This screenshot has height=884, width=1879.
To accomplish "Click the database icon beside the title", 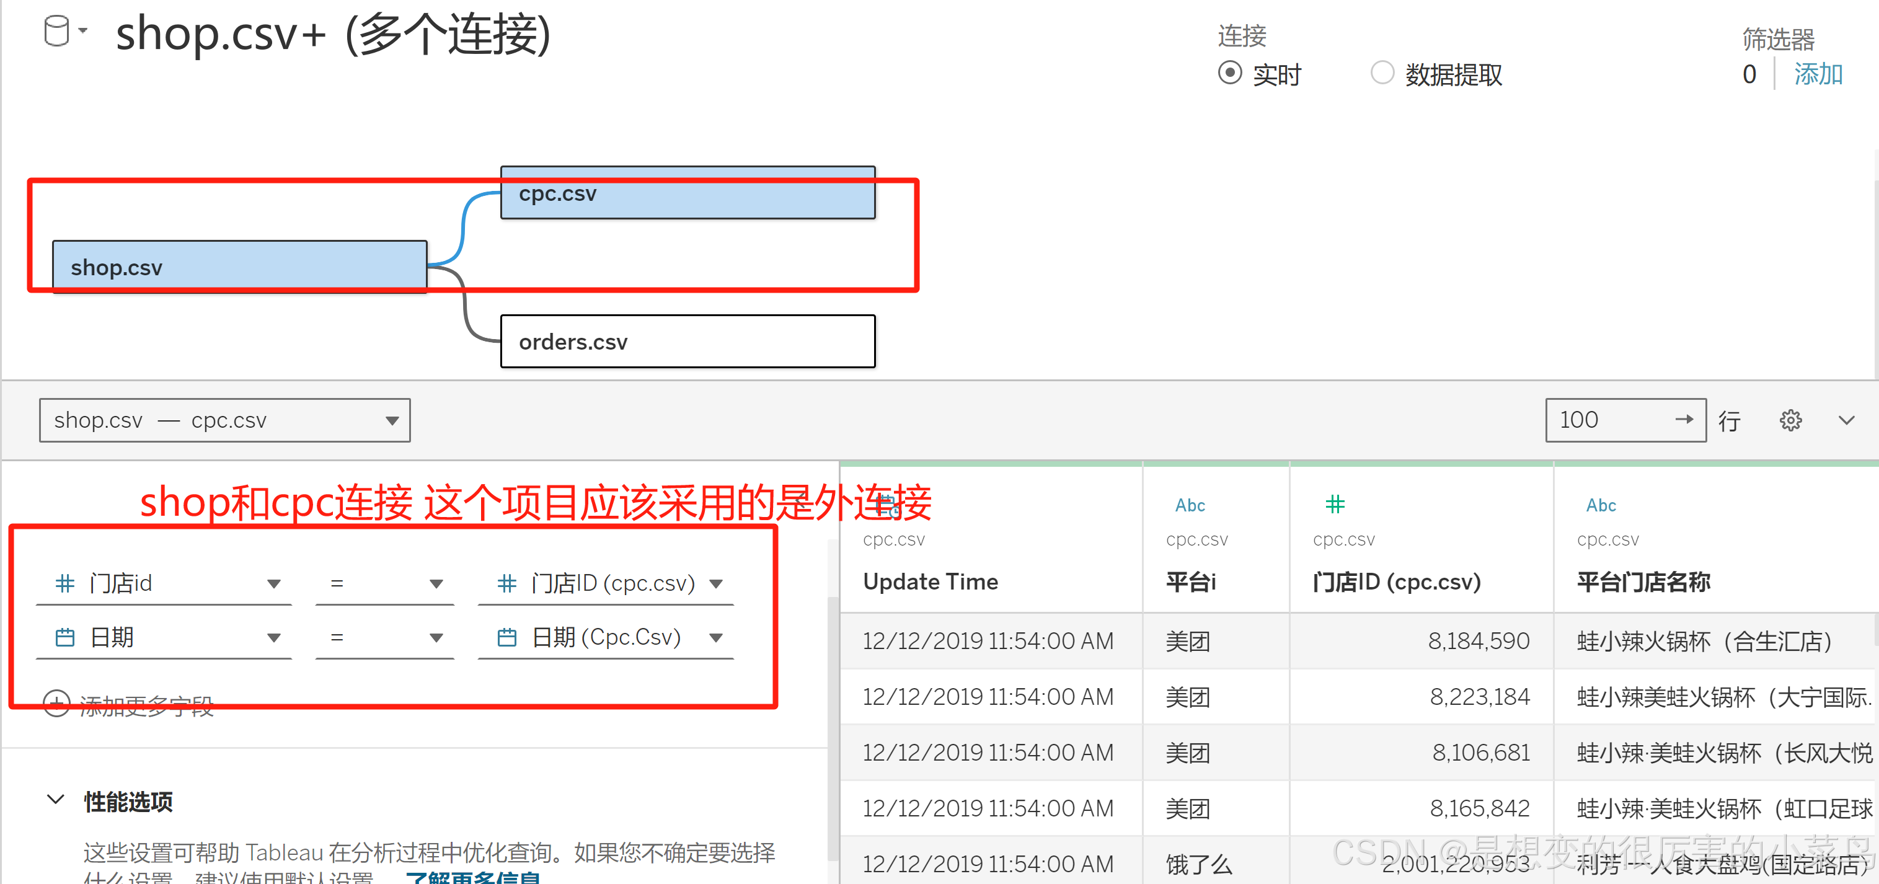I will click(x=57, y=32).
